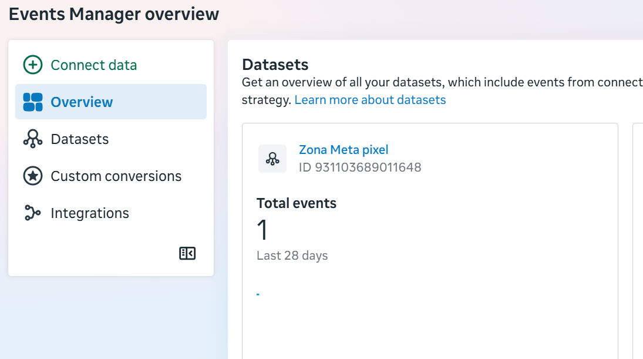Select the Overview menu item
The height and width of the screenshot is (359, 643).
coord(111,102)
